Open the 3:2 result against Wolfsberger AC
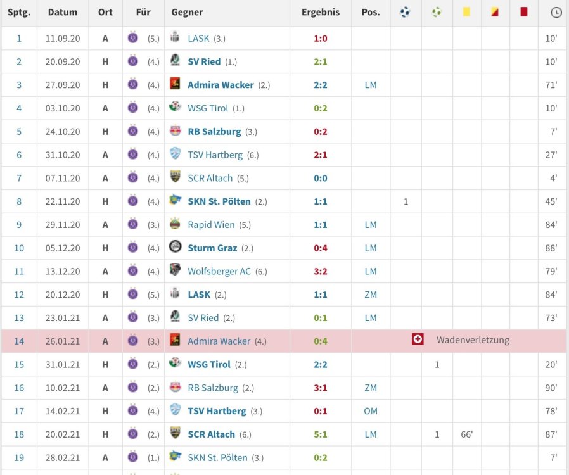This screenshot has height=475, width=569. click(321, 271)
